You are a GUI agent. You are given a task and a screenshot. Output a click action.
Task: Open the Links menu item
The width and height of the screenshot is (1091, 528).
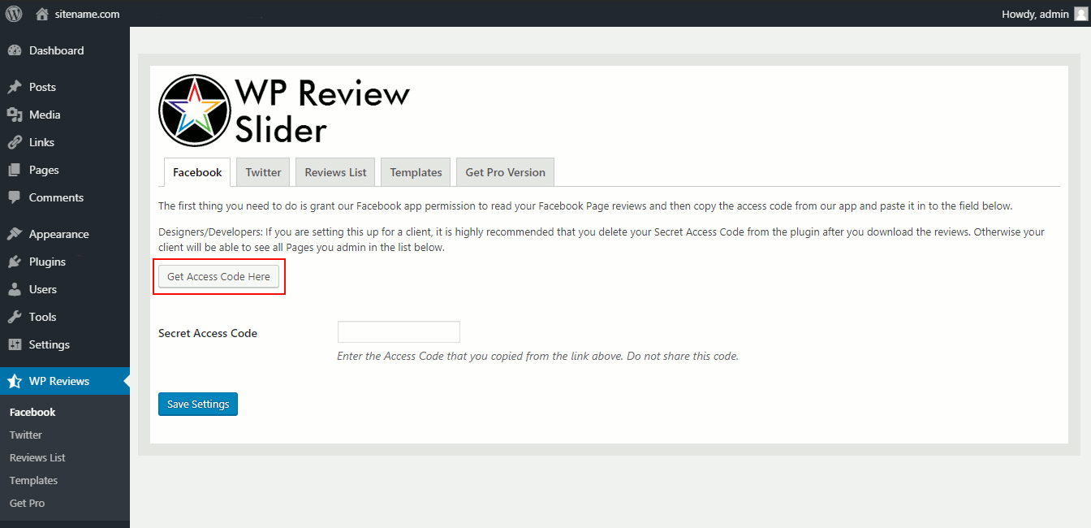[65, 142]
